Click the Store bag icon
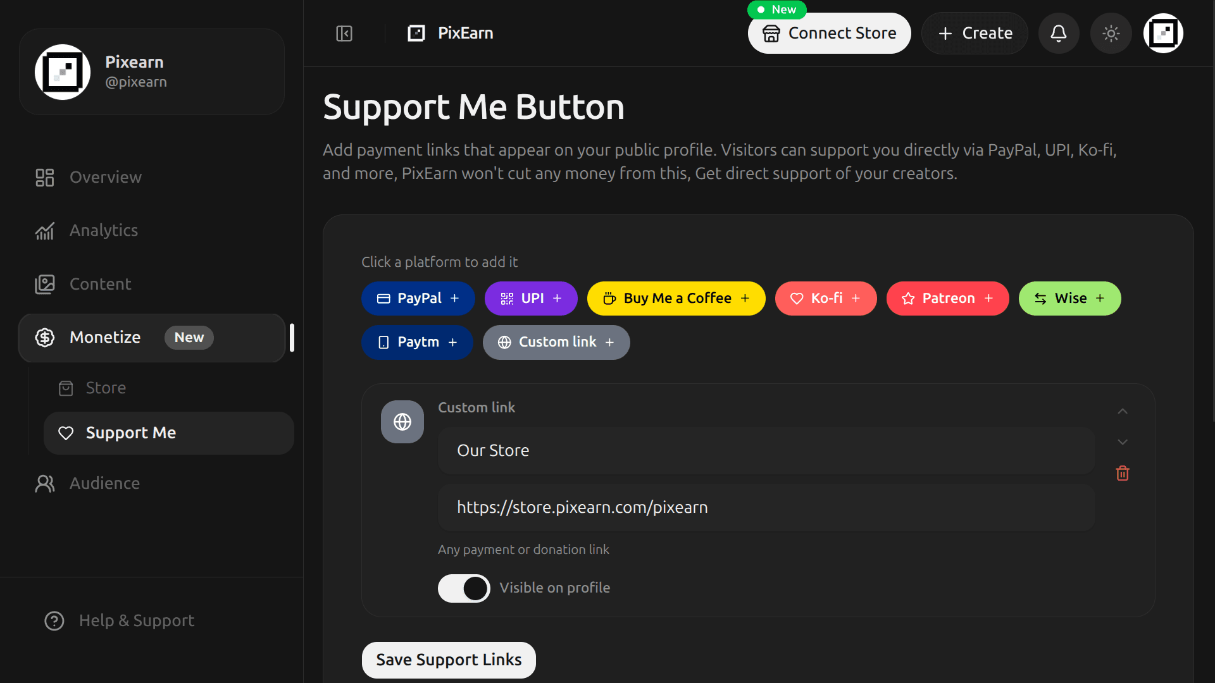 (x=66, y=388)
